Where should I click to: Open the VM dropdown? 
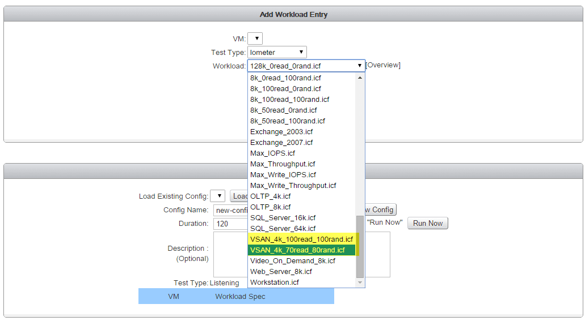tap(255, 38)
